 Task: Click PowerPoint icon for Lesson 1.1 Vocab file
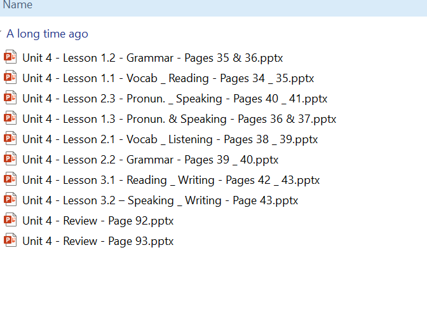click(10, 78)
